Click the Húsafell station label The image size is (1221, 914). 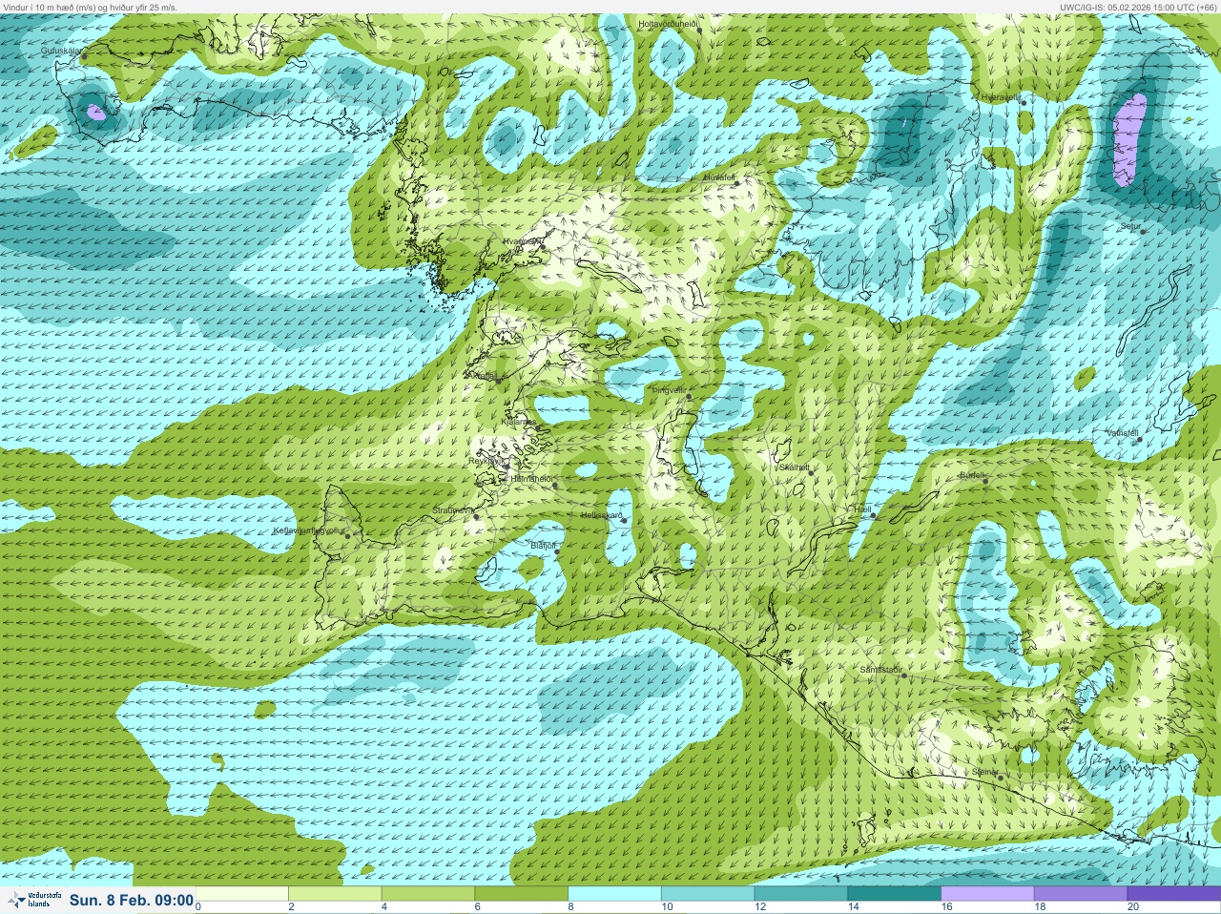tap(719, 177)
